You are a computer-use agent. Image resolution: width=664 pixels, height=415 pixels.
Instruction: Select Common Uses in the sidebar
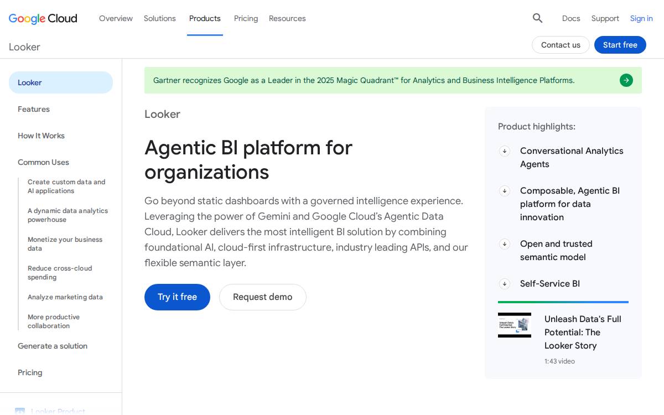coord(43,162)
